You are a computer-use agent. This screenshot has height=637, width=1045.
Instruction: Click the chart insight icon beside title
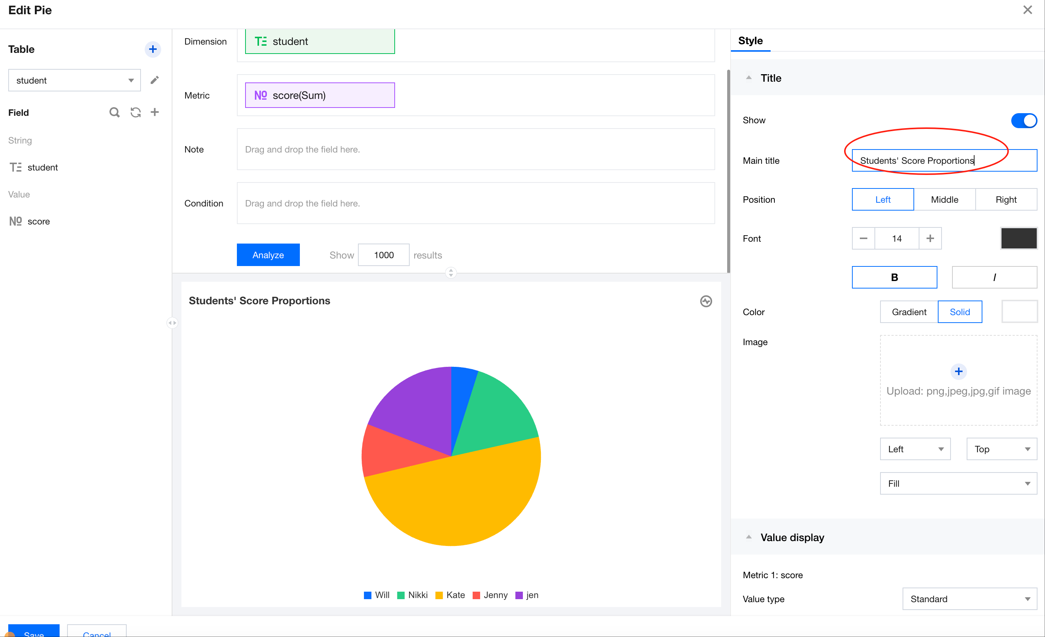706,301
